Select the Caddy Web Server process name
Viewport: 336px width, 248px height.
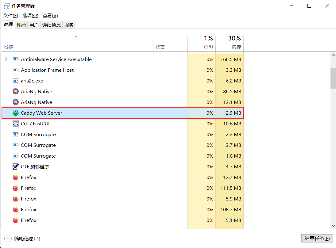[41, 113]
